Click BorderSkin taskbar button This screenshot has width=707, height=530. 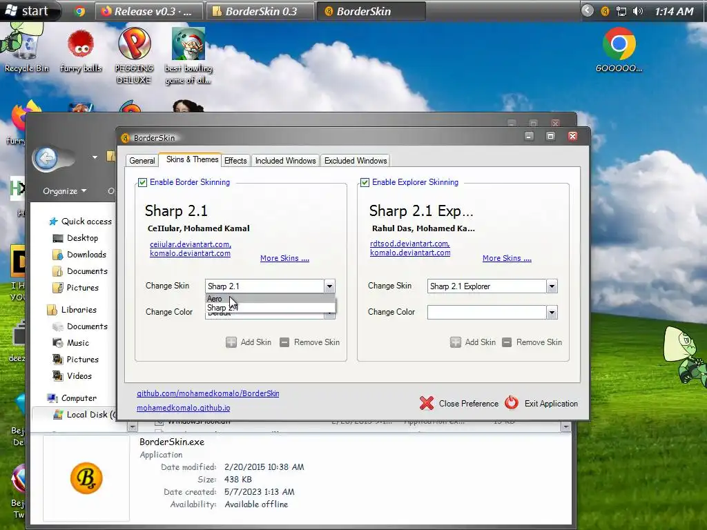point(371,11)
